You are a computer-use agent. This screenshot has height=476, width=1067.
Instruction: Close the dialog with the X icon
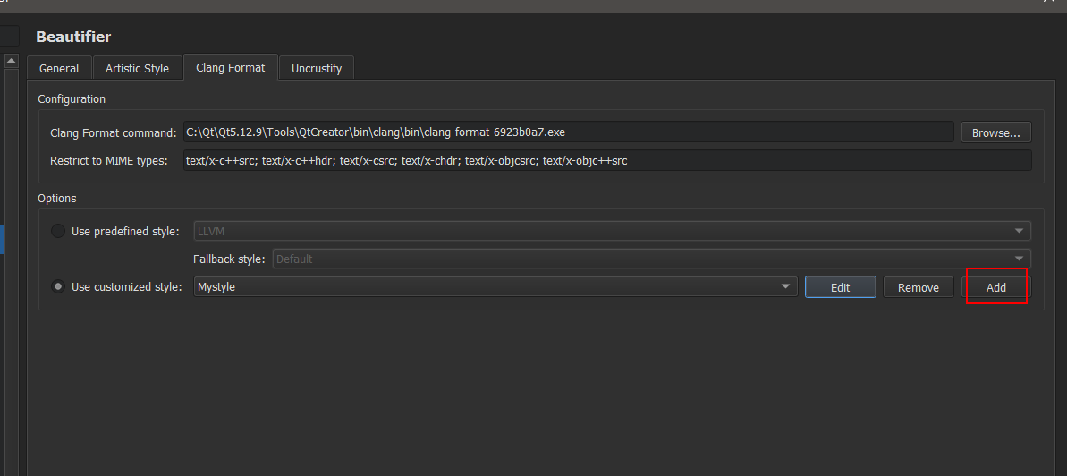(1048, 3)
